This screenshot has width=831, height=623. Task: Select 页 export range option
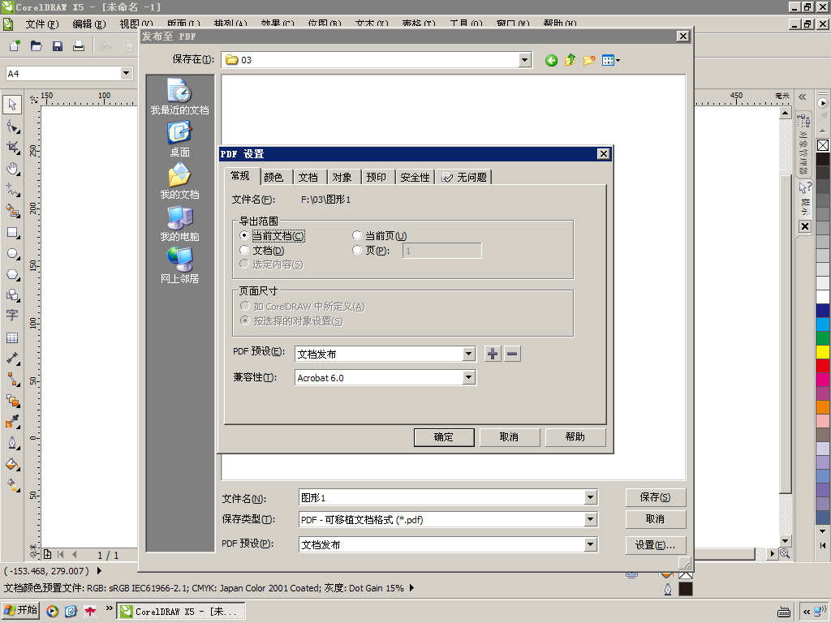[371, 250]
